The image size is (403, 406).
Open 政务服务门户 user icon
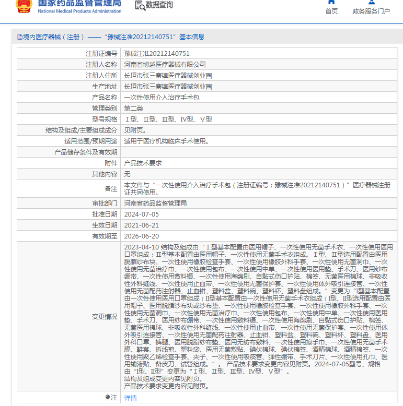tap(371, 2)
